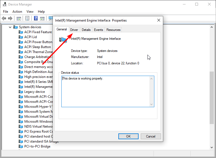
Task: Click the blue Help question-mark toolbar icon
Action: (x=36, y=18)
